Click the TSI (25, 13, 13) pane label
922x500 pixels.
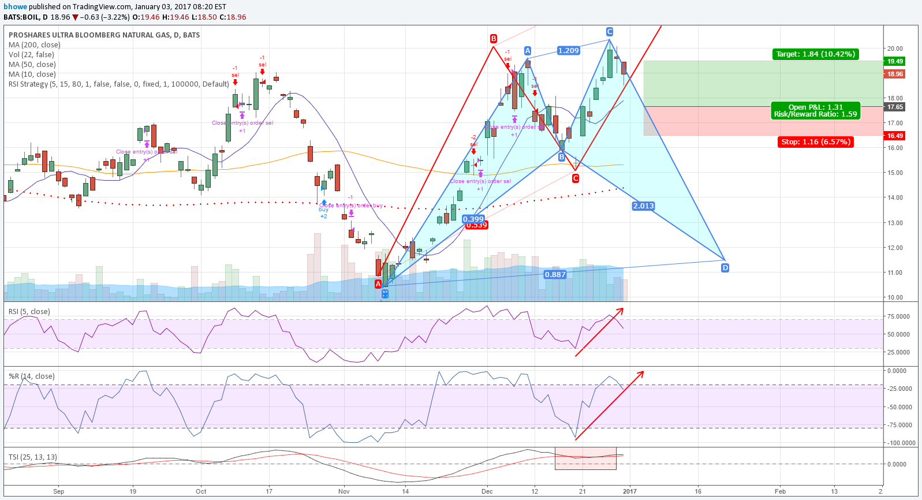tap(33, 457)
